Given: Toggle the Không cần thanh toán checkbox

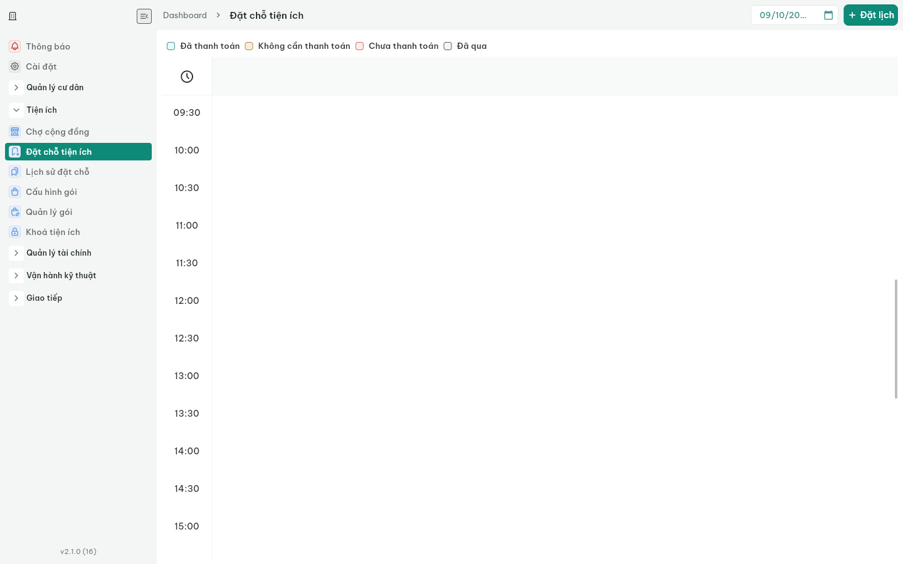Looking at the screenshot, I should coord(249,46).
